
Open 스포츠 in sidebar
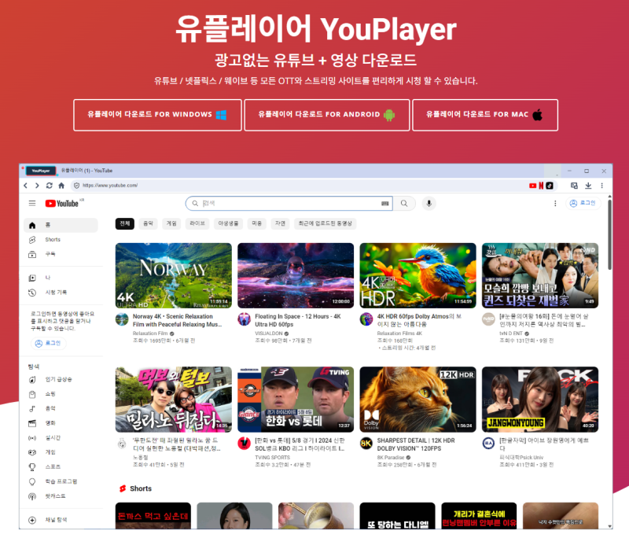point(61,466)
